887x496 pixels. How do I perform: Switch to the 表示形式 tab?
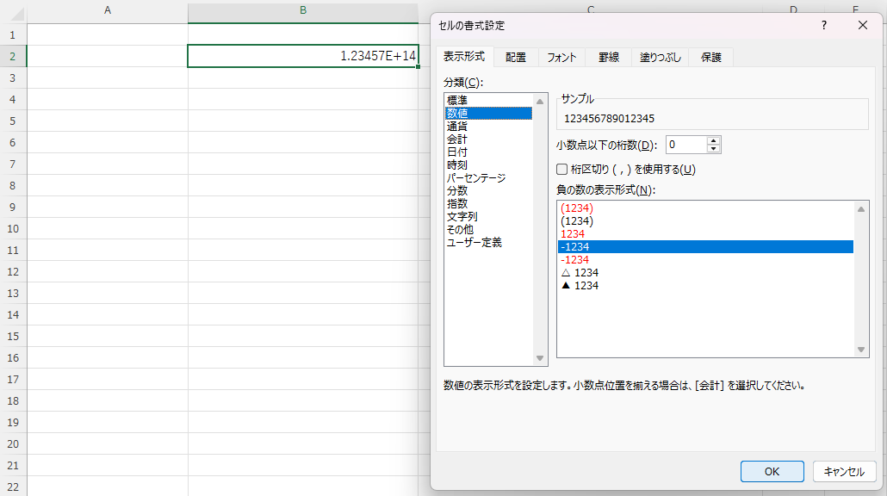click(x=464, y=57)
